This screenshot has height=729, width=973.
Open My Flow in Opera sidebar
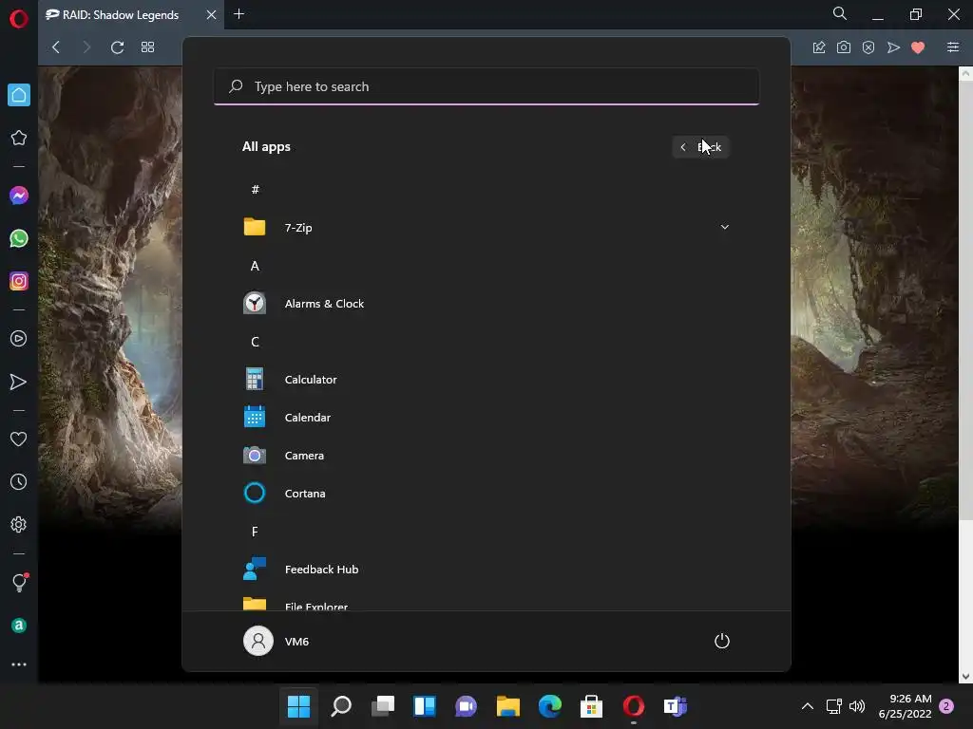click(x=19, y=382)
